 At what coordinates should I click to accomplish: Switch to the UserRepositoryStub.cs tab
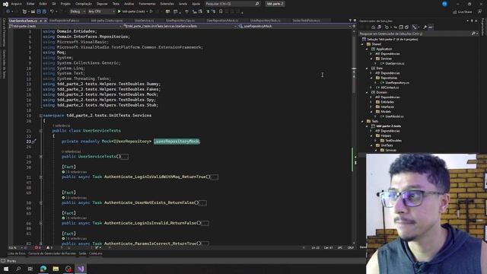point(266,21)
